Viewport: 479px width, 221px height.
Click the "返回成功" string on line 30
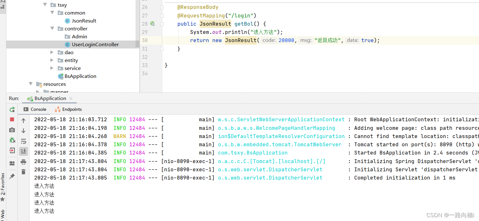[x=327, y=40]
